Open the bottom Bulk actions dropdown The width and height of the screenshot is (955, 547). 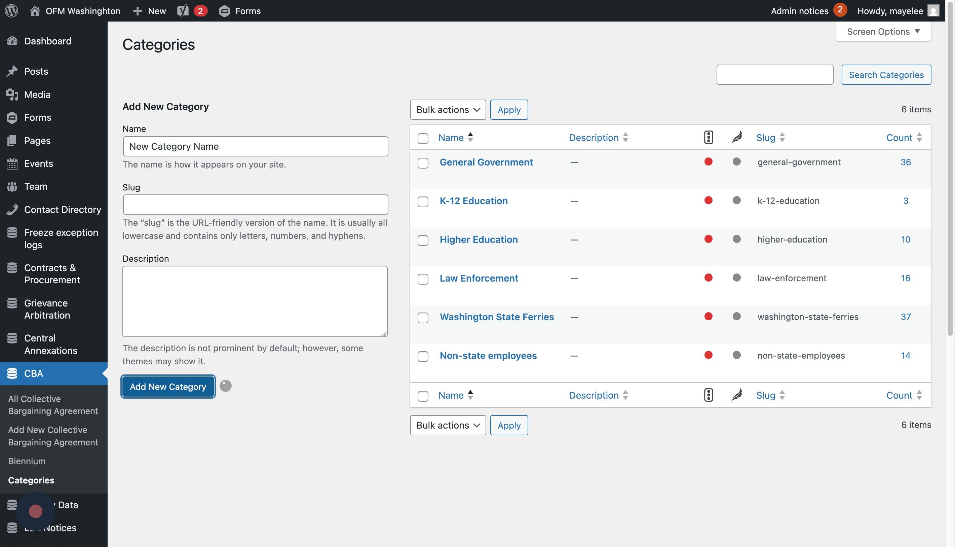448,425
